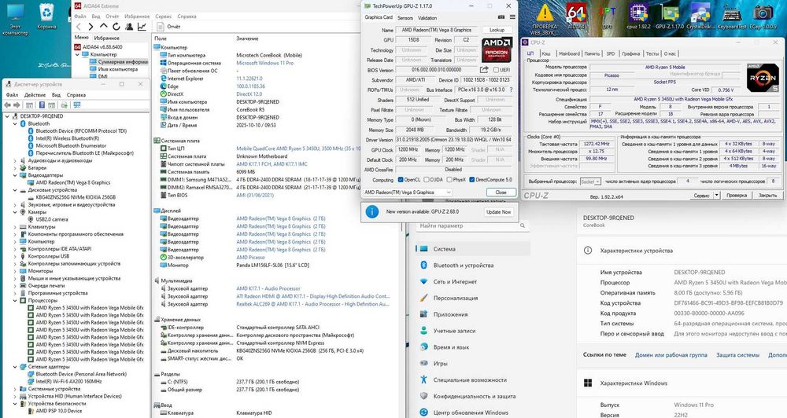Viewport: 787px width, 418px height.
Task: Open Socket processor dropdown in CPU-Z
Action: [591, 181]
